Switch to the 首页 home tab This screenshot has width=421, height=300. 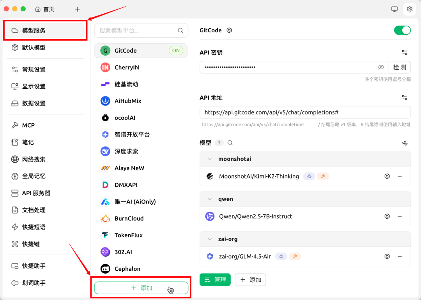(x=44, y=9)
